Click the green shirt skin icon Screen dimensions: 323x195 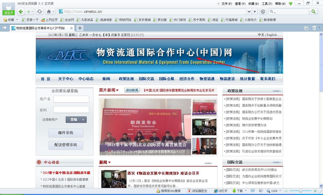pos(291,4)
